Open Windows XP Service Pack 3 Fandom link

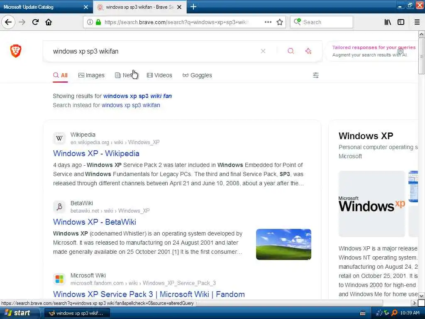pyautogui.click(x=149, y=294)
